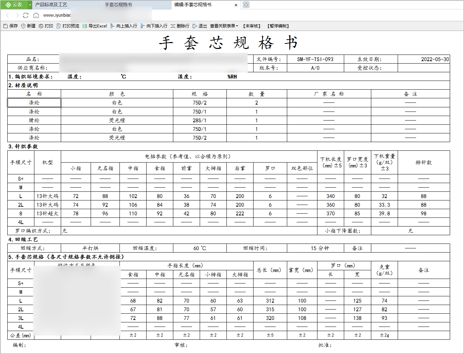This screenshot has height=354, width=464.
Task: Click the 回缩方式 value 半打烘
Action: (90, 248)
